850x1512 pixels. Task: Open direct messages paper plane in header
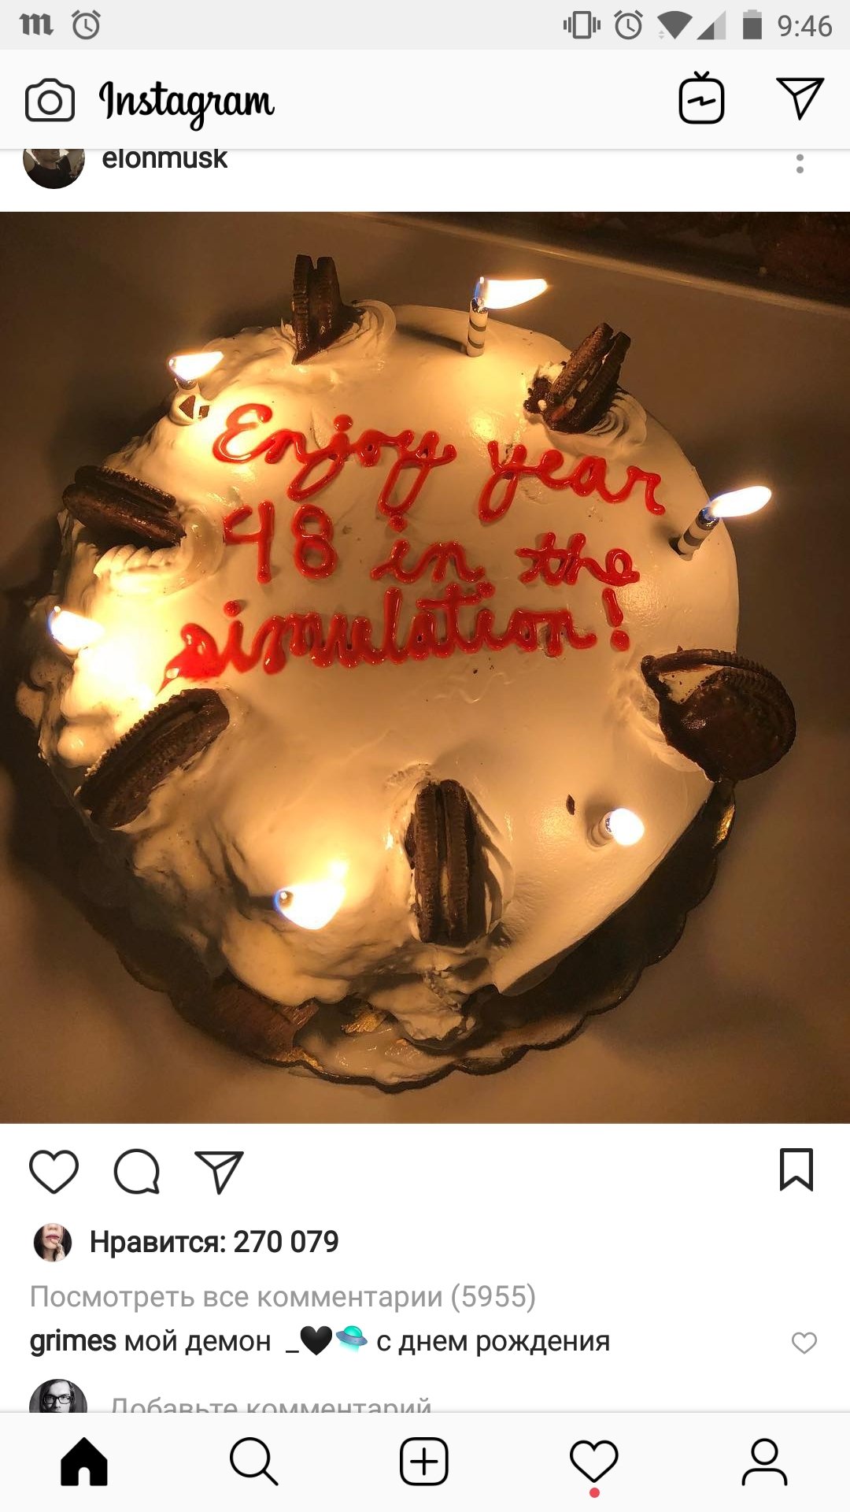(x=800, y=98)
